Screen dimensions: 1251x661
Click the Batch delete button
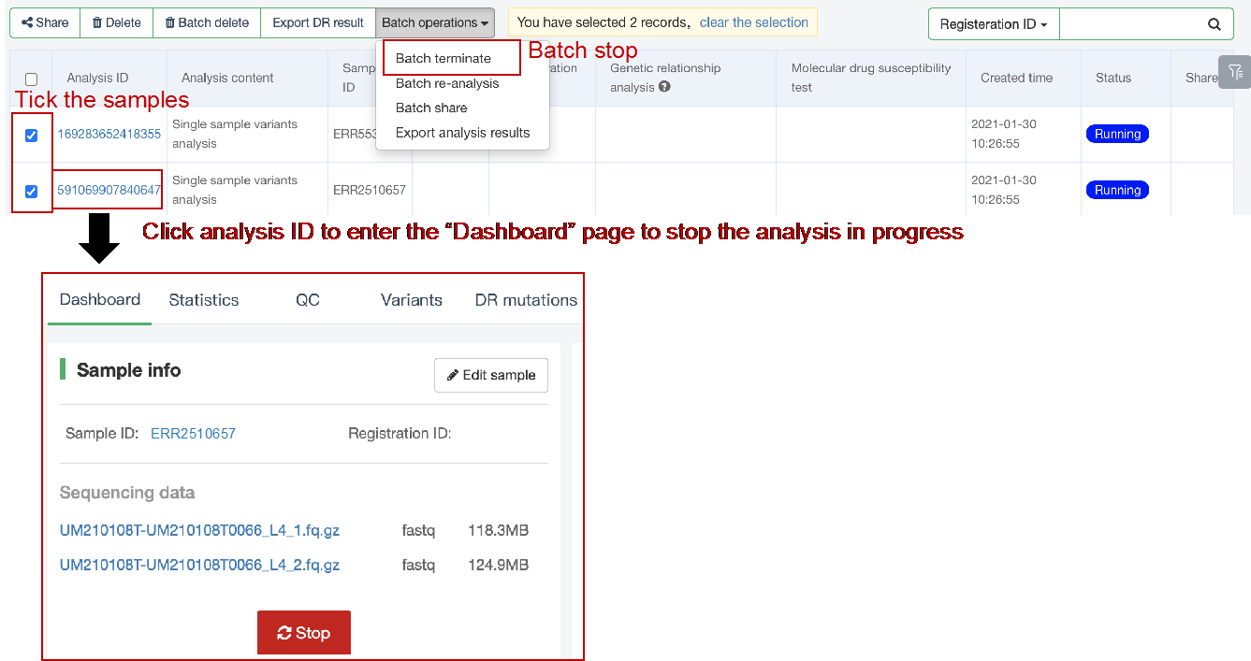(207, 22)
